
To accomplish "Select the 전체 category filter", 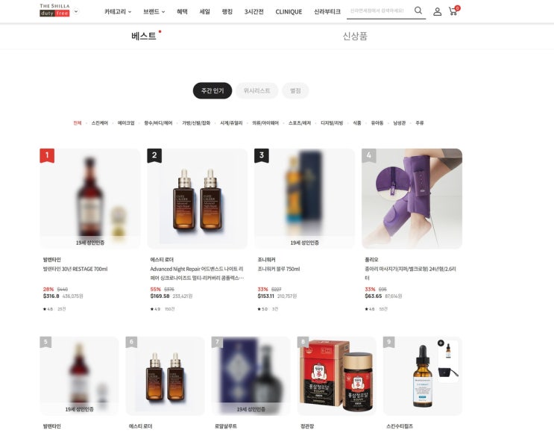I will 78,123.
